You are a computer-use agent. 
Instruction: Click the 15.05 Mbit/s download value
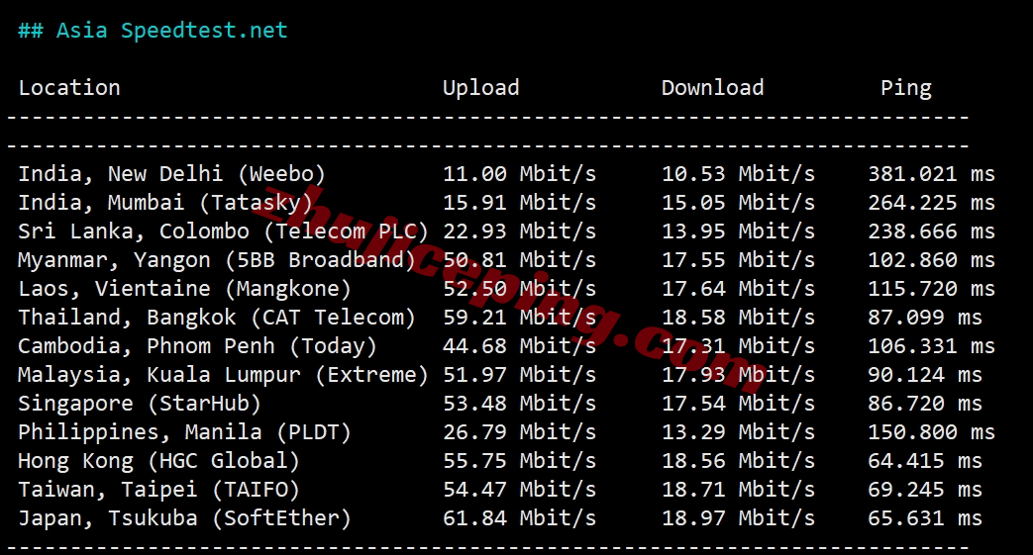point(738,202)
